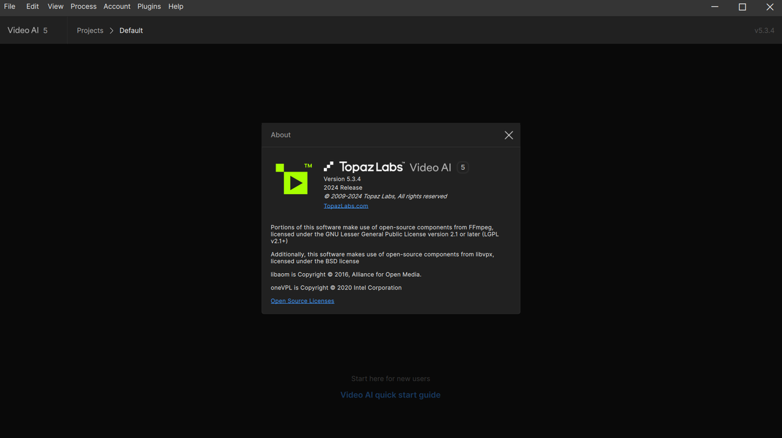Click the v5.3.4 version label in the header
The width and height of the screenshot is (782, 438).
point(764,31)
